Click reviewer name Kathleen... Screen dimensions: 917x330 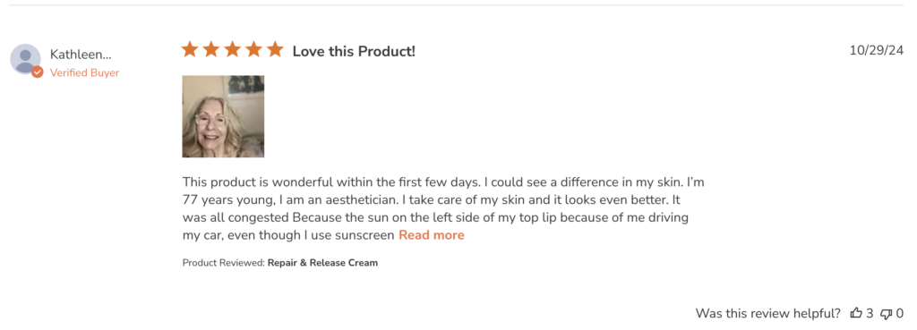[81, 55]
